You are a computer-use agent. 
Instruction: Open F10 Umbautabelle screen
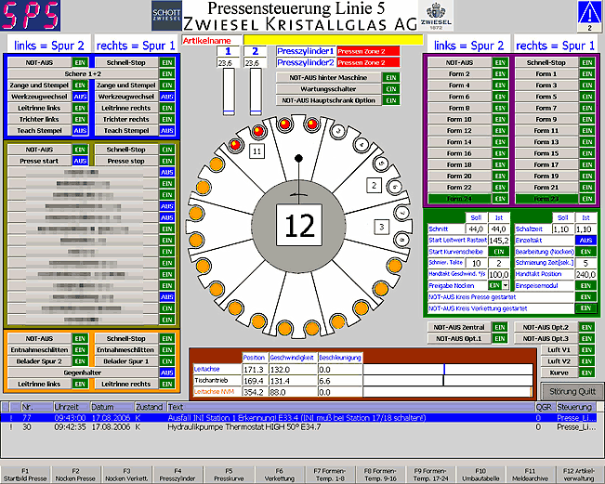coord(480,475)
